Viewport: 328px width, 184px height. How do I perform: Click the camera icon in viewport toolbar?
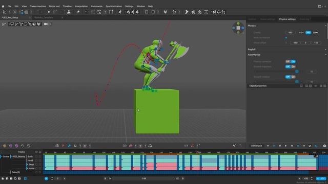pos(46,24)
